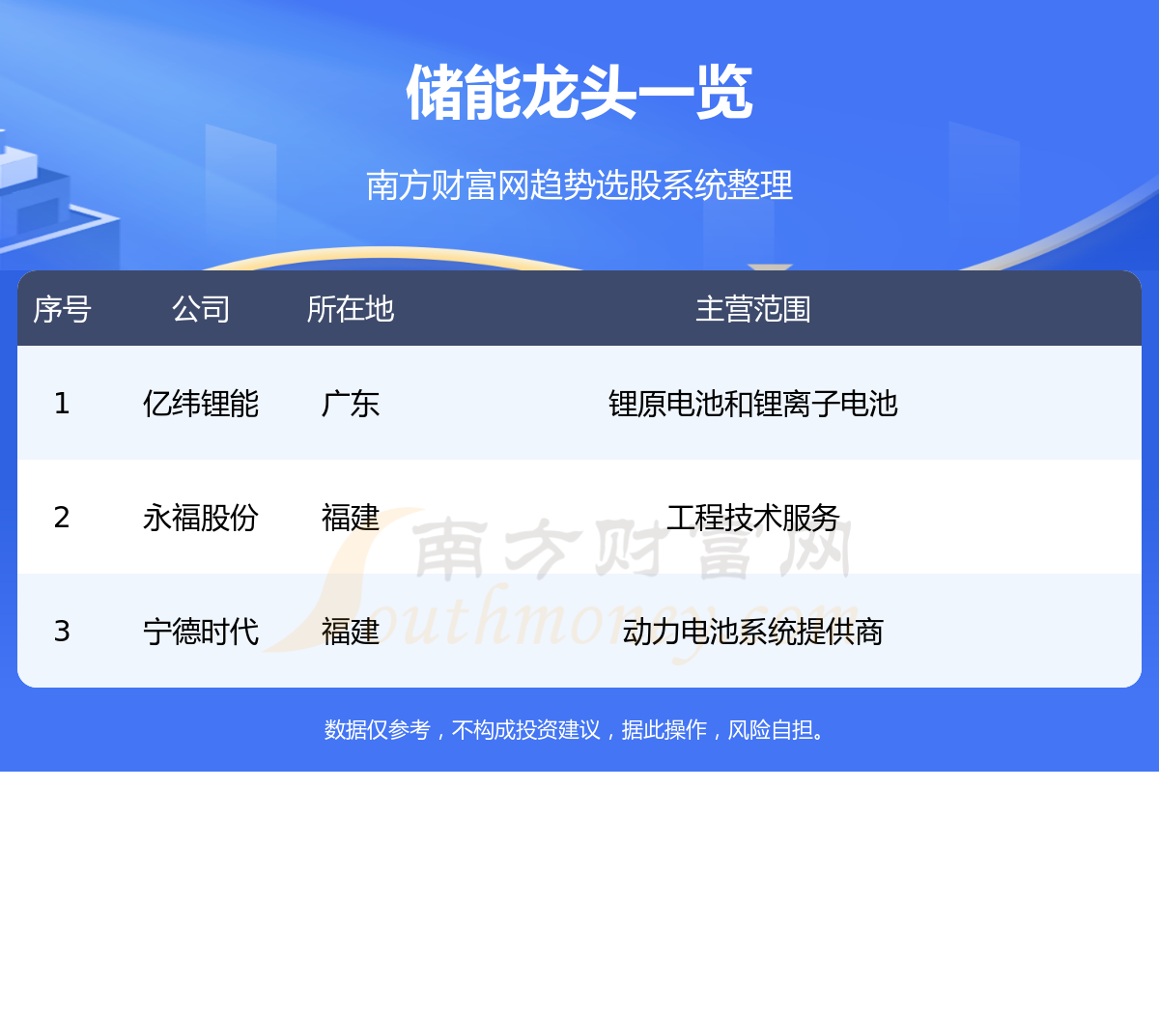Select the 动力电池系统提供商 business scope text
This screenshot has width=1159, height=1014.
coord(752,632)
